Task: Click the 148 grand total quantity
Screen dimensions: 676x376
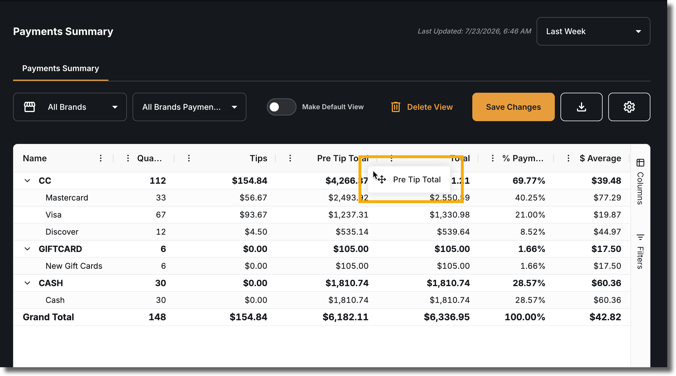Action: (x=157, y=317)
